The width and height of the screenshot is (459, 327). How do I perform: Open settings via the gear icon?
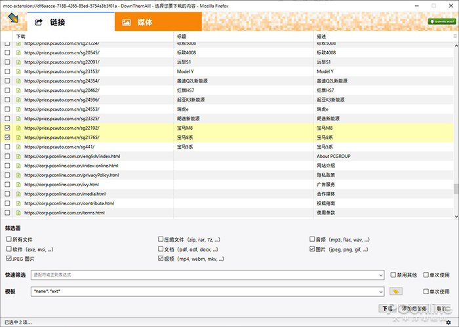point(448,322)
